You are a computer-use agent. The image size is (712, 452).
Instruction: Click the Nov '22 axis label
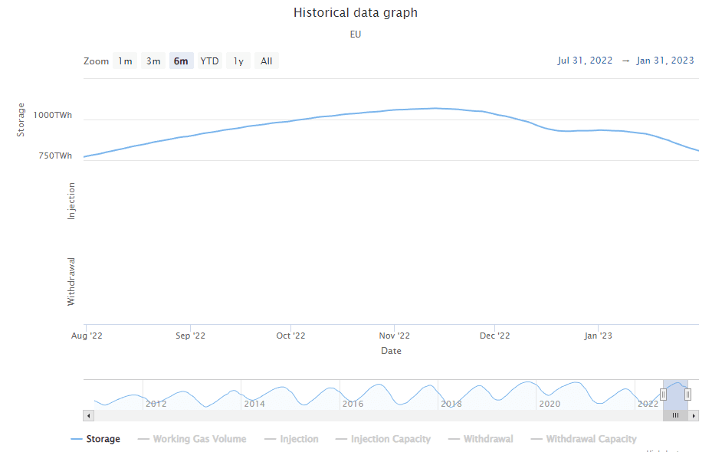394,336
